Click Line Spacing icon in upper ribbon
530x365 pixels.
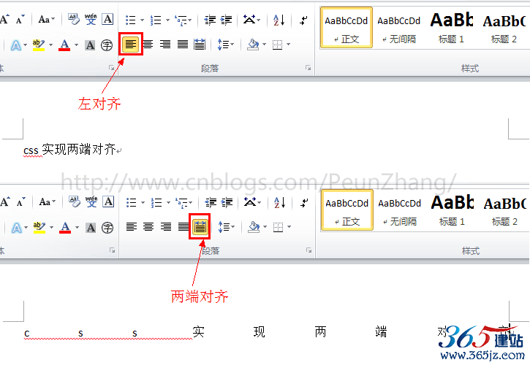point(223,45)
